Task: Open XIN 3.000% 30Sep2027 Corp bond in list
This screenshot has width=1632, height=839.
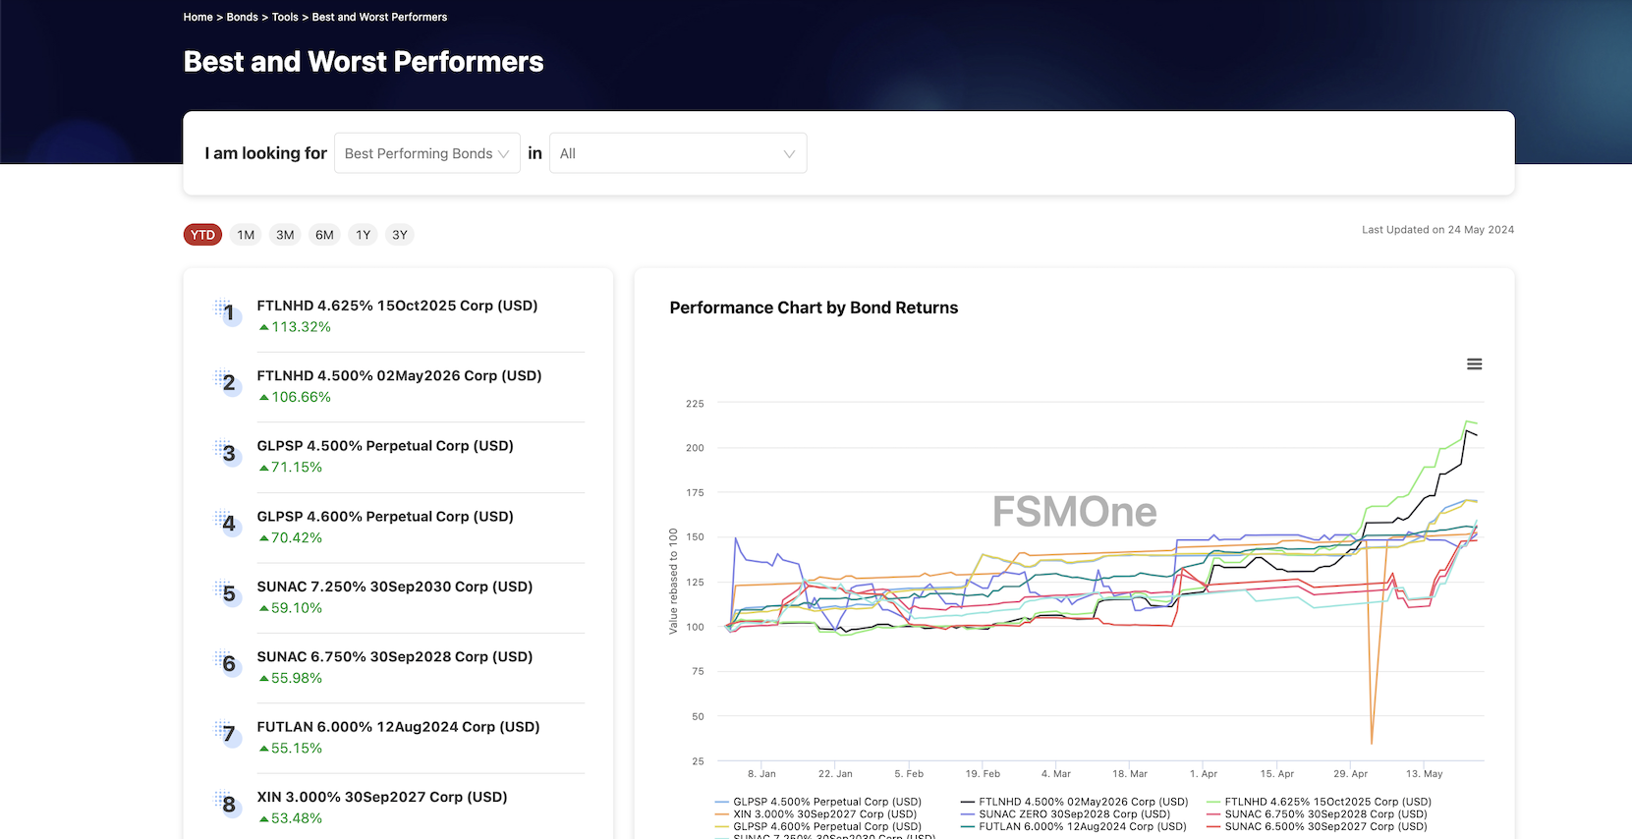Action: point(382,797)
